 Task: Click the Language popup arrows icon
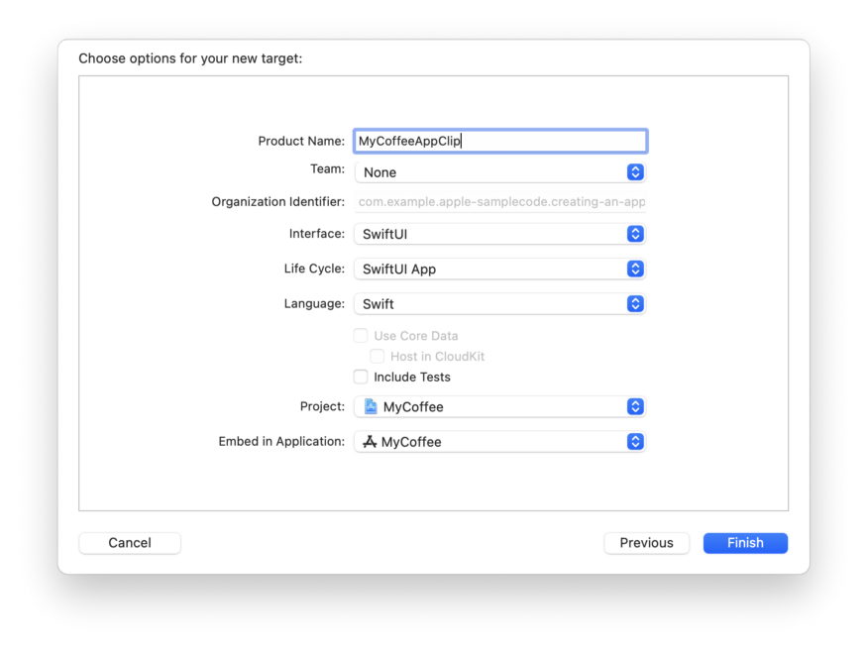coord(635,304)
